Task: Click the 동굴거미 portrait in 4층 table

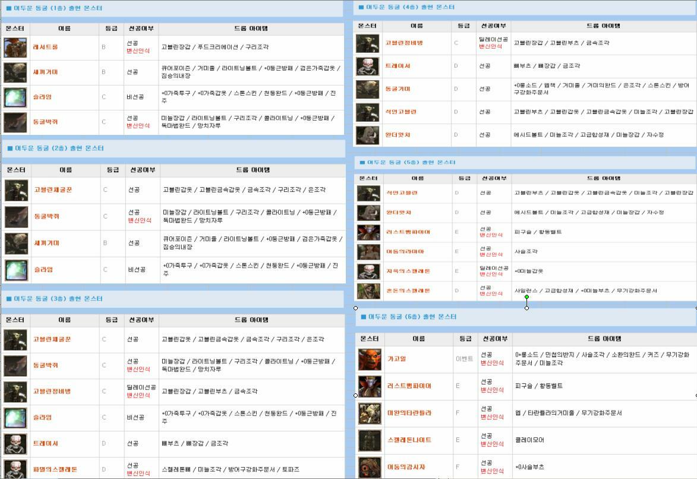Action: [367, 89]
